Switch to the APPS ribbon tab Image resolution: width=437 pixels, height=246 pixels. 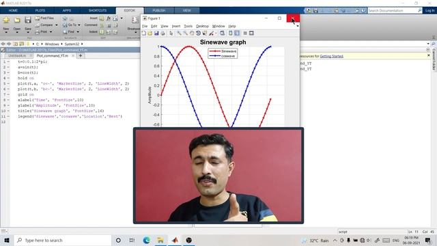tap(67, 11)
